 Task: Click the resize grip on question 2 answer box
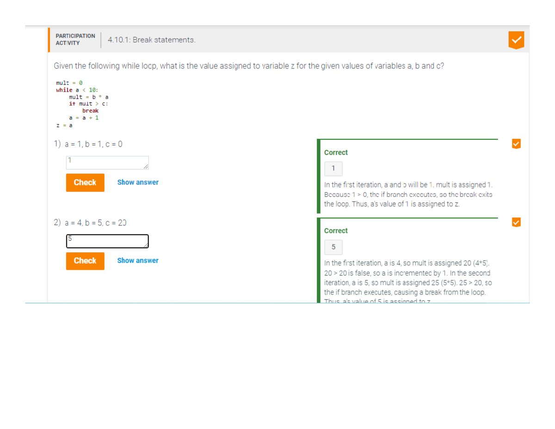(146, 245)
